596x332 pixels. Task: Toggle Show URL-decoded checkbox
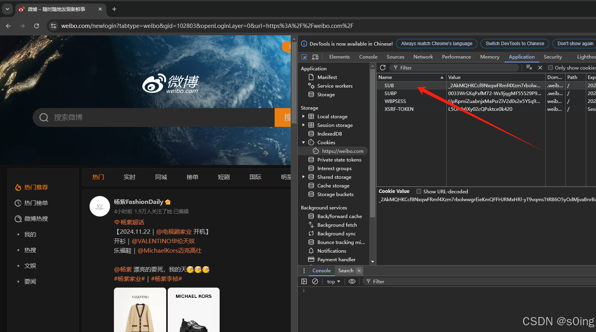pos(419,191)
